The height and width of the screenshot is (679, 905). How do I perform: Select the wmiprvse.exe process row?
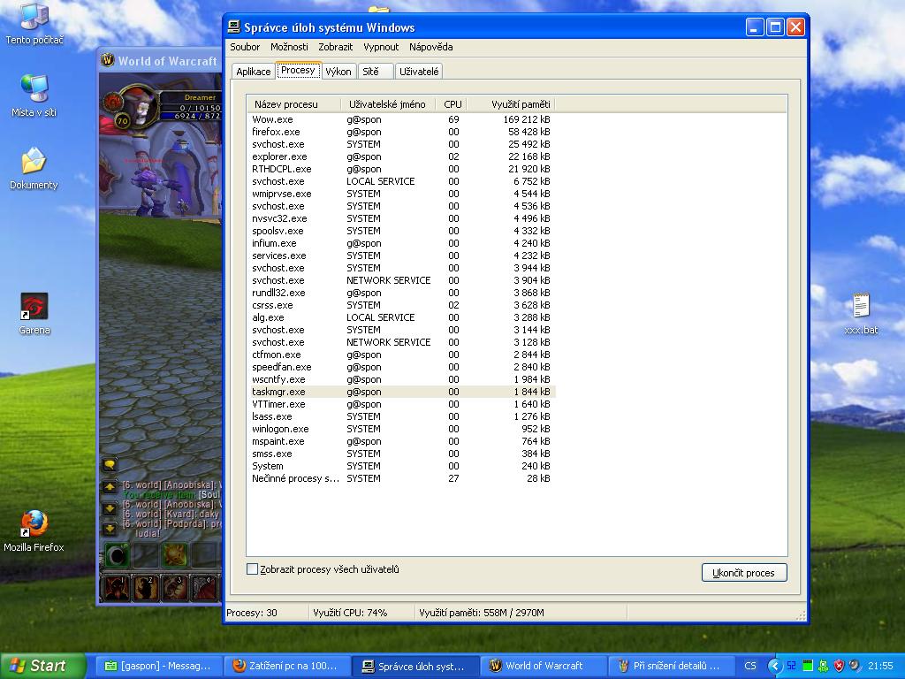[x=401, y=194]
